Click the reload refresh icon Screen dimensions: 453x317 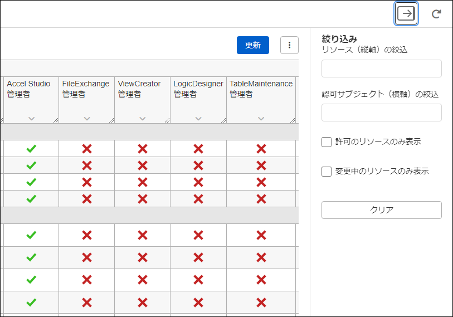tap(436, 14)
